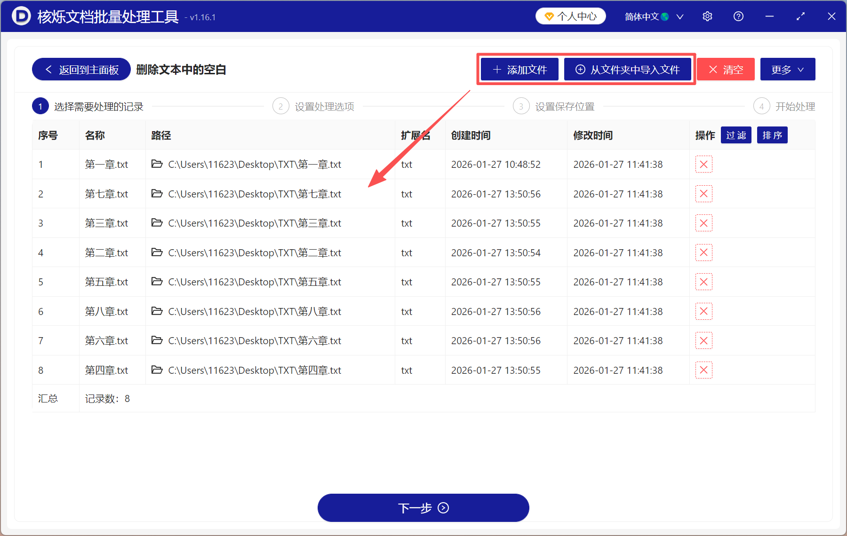The image size is (847, 536).
Task: Open the folder icon beside 第一章.txt path
Action: click(x=157, y=164)
